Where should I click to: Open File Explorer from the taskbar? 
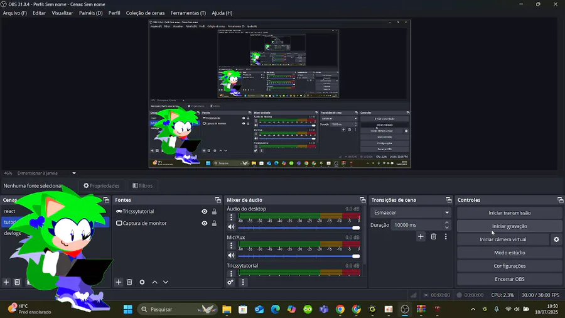point(227,309)
